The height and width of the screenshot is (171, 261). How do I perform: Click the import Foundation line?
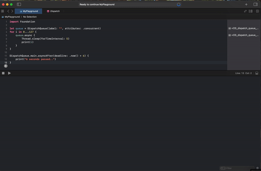(x=22, y=21)
